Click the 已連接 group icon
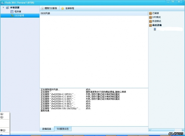The height and width of the screenshot is (136, 185). [150, 13]
